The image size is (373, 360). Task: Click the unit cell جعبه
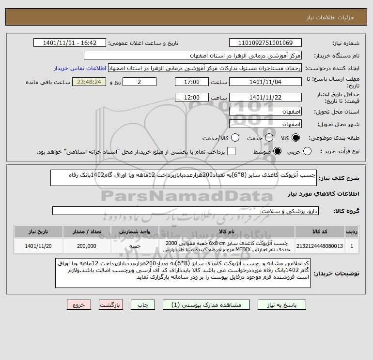[x=135, y=246]
